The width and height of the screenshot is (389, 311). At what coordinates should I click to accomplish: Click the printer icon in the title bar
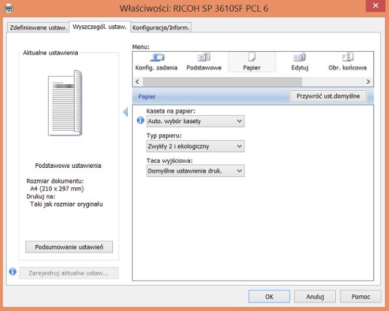[x=9, y=8]
